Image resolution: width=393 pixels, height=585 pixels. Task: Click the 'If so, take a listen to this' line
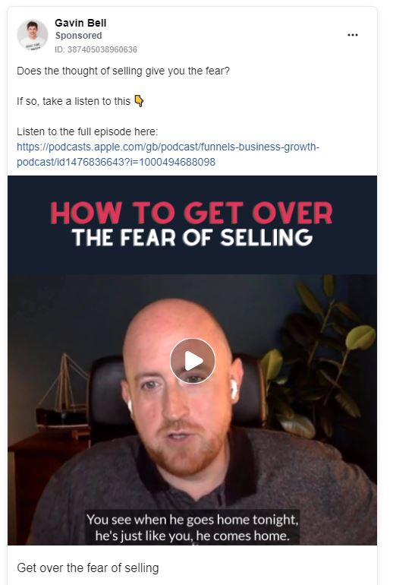74,101
